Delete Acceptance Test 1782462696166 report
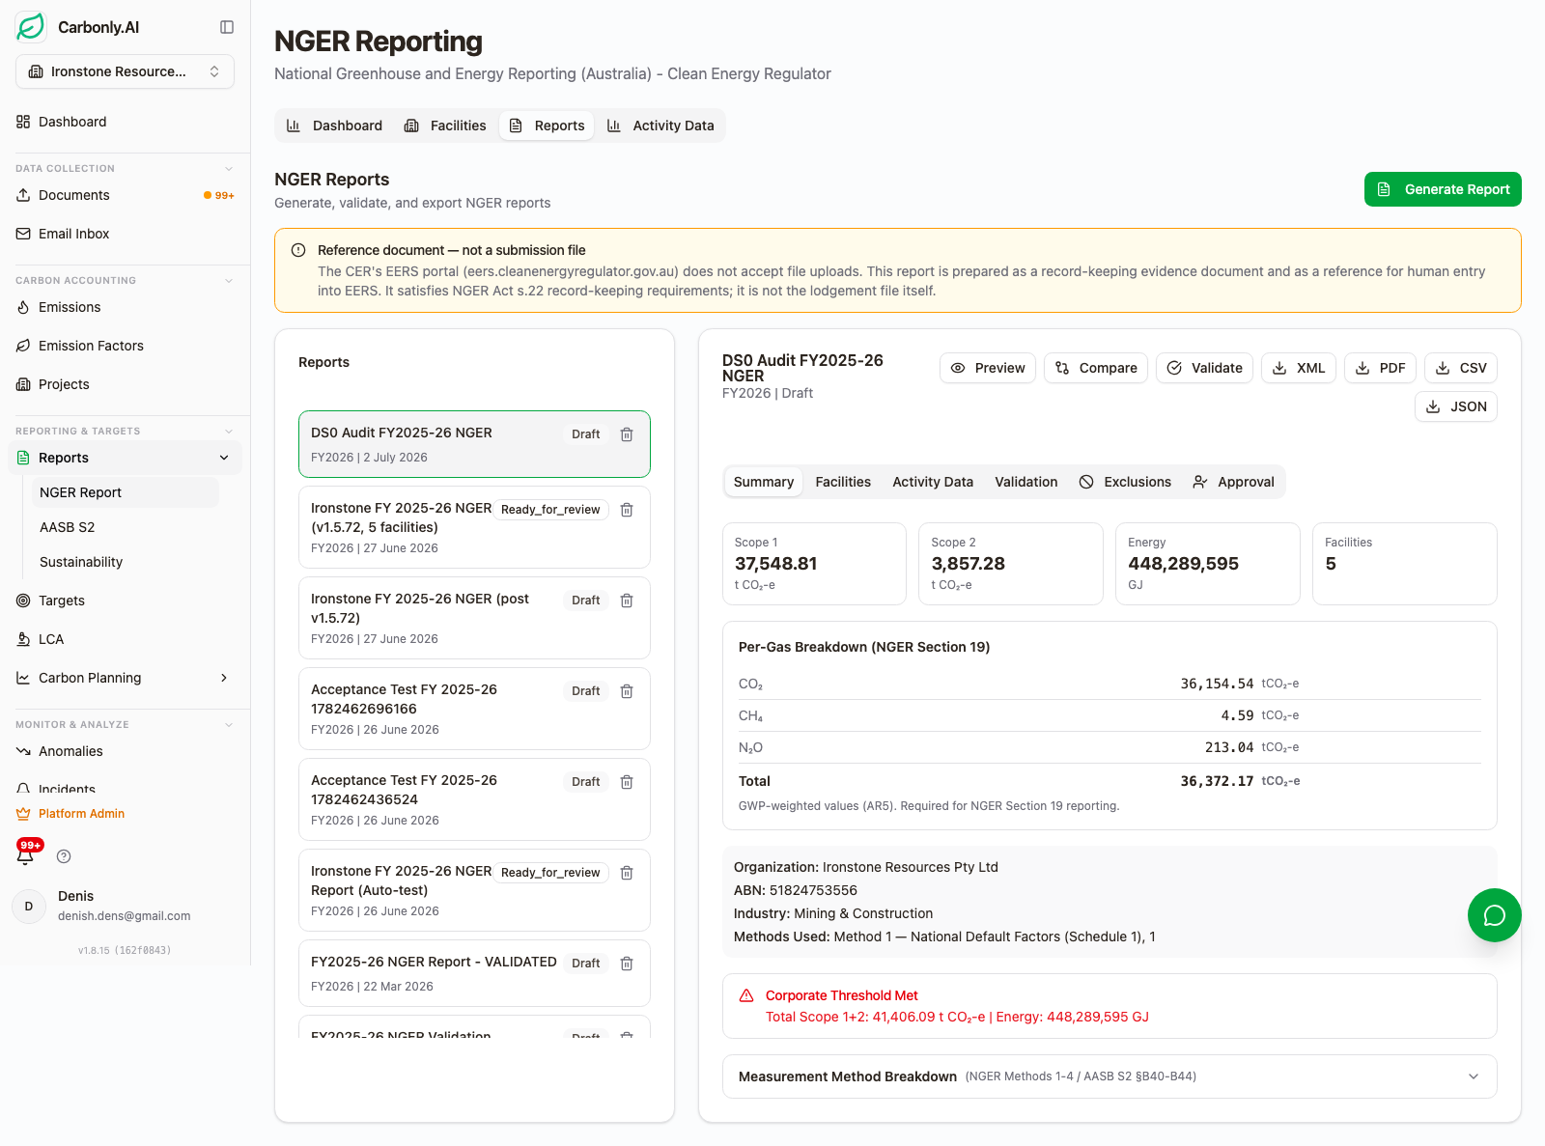 (x=627, y=691)
